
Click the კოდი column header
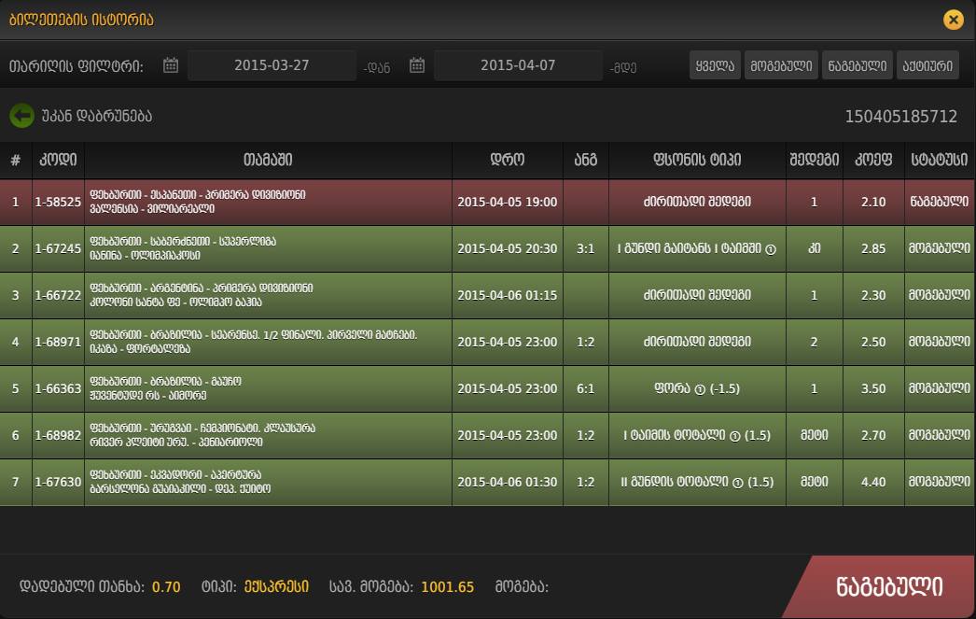(58, 160)
